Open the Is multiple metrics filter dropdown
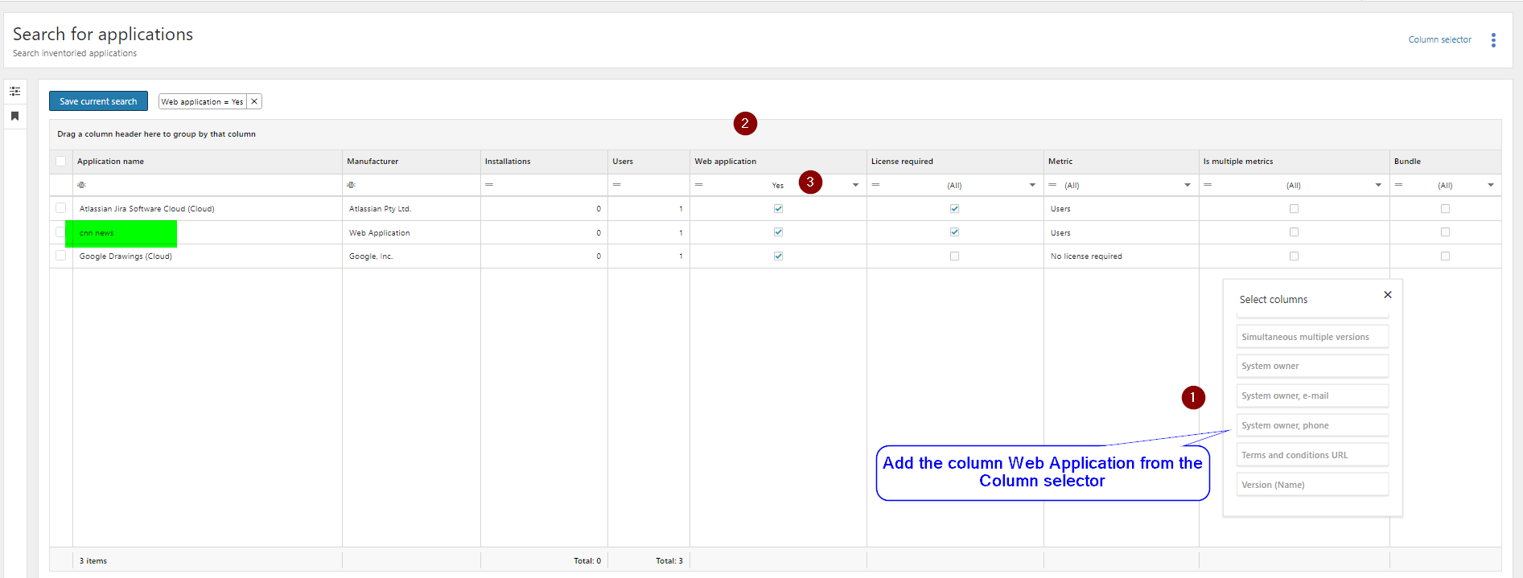 (1378, 185)
